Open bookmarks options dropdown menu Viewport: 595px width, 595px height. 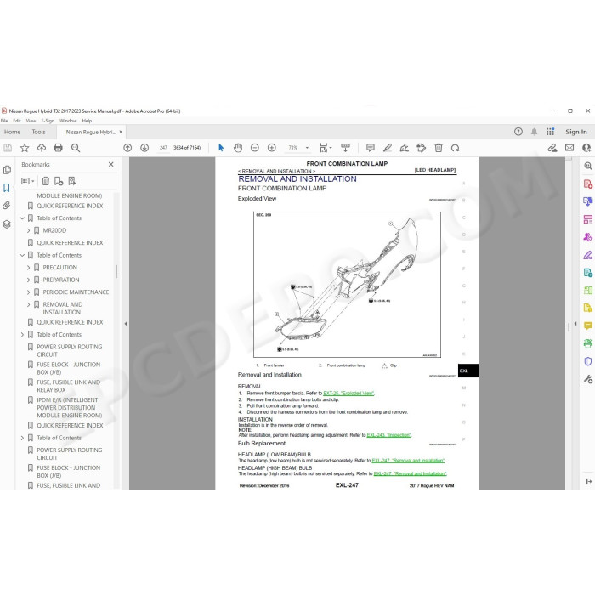click(28, 181)
